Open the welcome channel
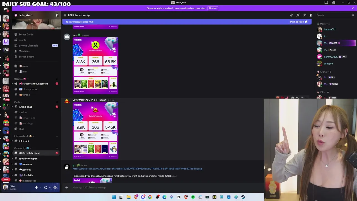Screen dimensions: 357x201 [36, 164]
